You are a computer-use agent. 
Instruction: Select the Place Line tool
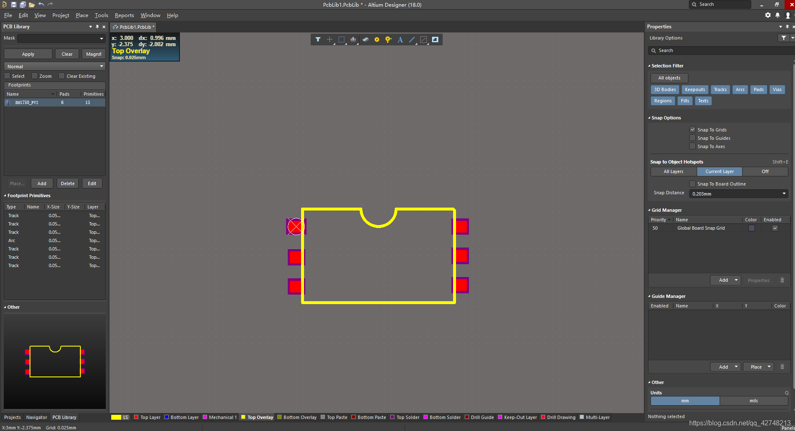click(411, 40)
